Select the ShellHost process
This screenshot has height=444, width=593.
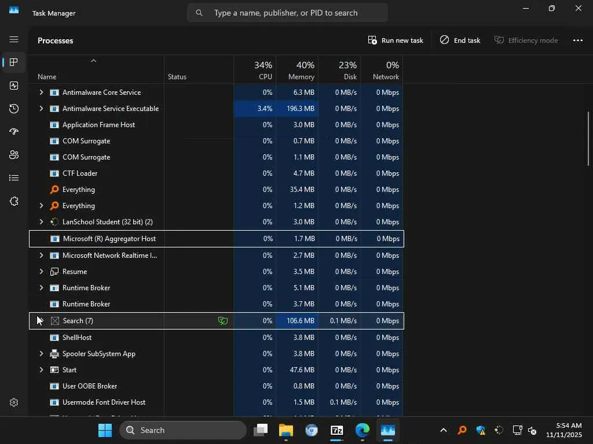click(x=217, y=338)
